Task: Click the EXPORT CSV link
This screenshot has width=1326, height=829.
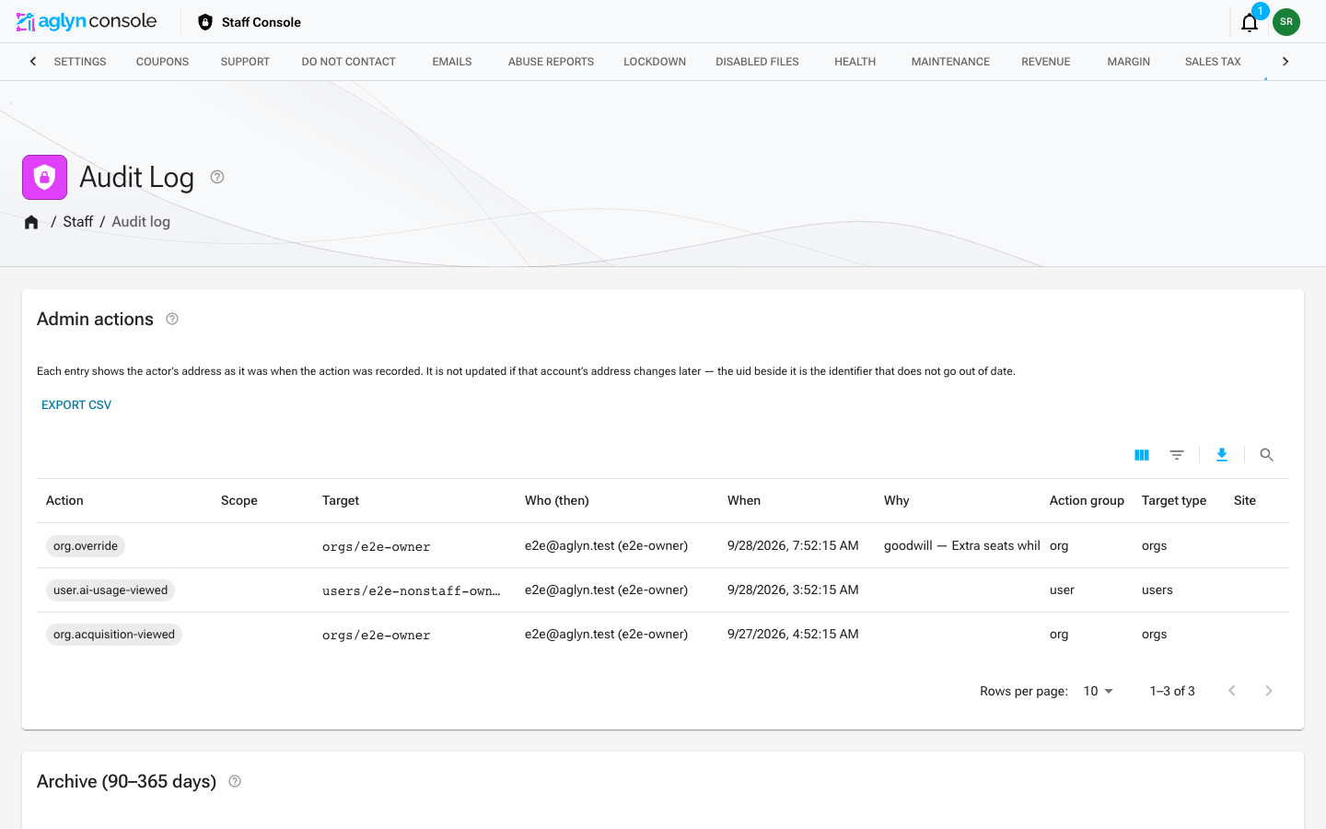Action: pos(76,405)
